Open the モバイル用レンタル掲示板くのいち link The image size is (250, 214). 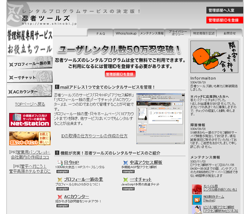pyautogui.click(x=220, y=188)
